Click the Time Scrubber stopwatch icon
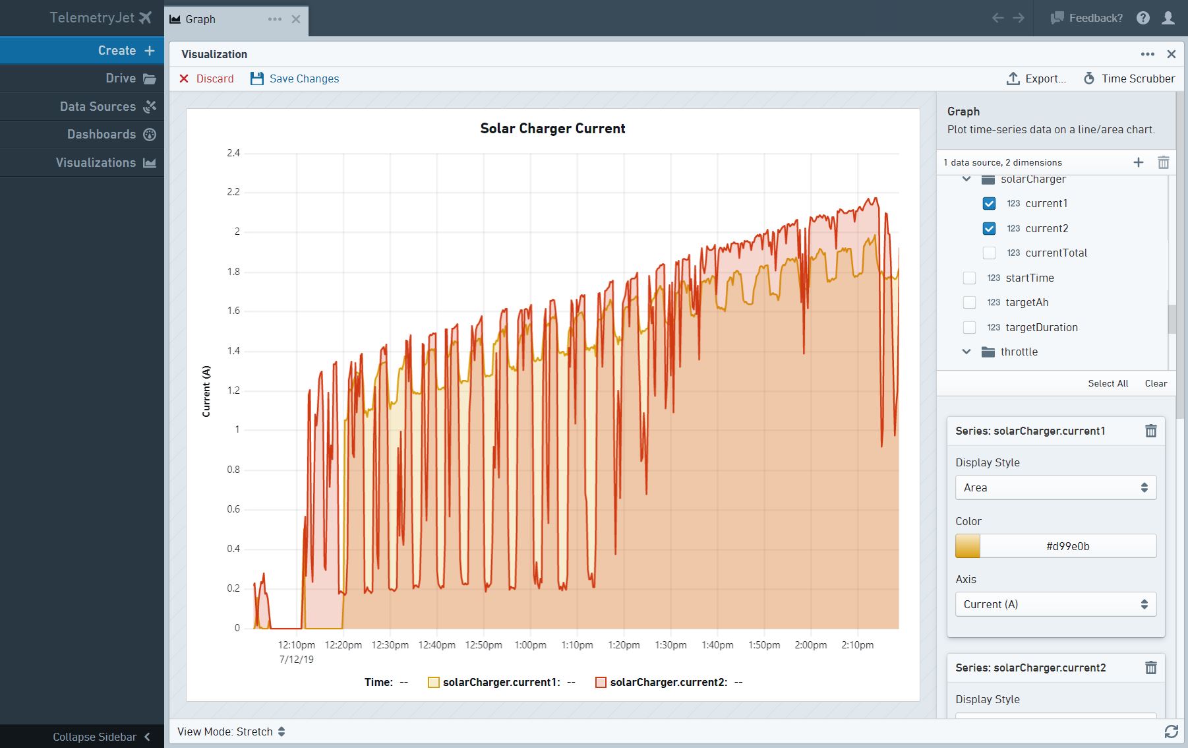Screen dimensions: 1188x748 [1089, 78]
